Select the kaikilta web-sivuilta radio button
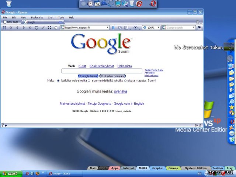236x177 pixels. coord(58,81)
